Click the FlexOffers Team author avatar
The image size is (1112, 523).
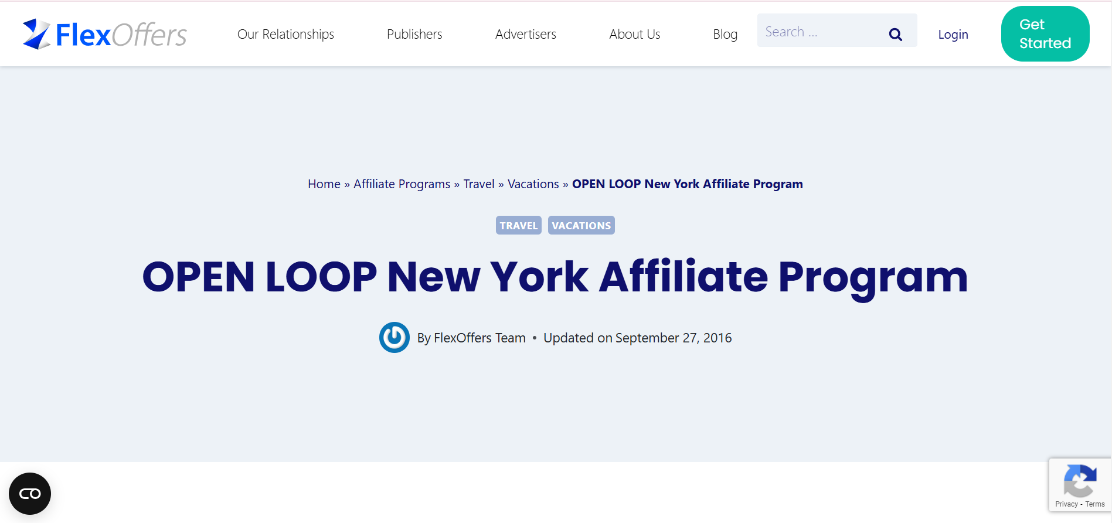(x=395, y=337)
